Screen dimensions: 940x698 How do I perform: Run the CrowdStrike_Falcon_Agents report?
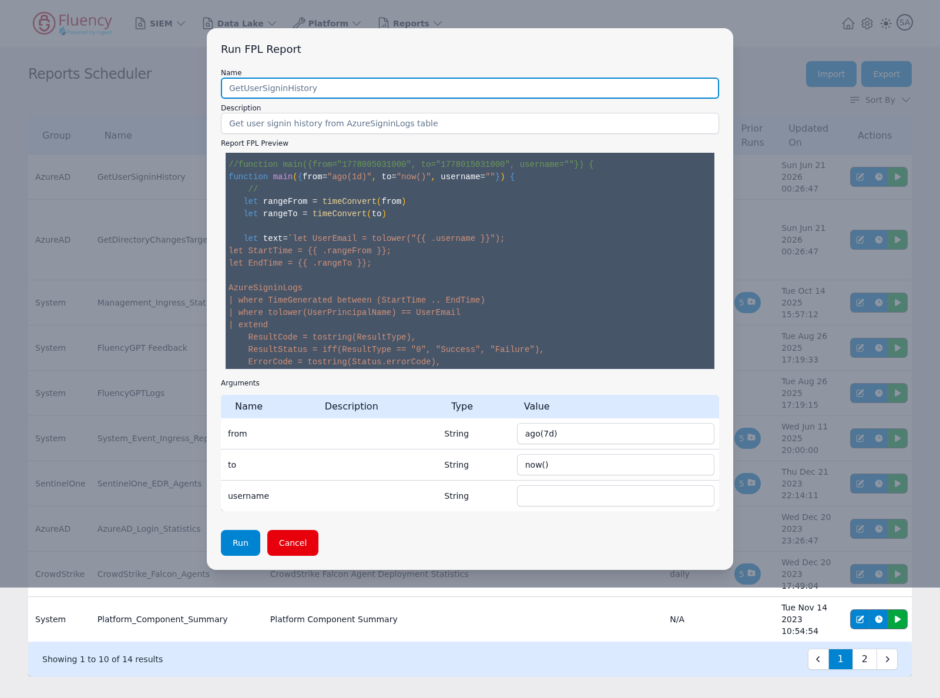tap(898, 574)
